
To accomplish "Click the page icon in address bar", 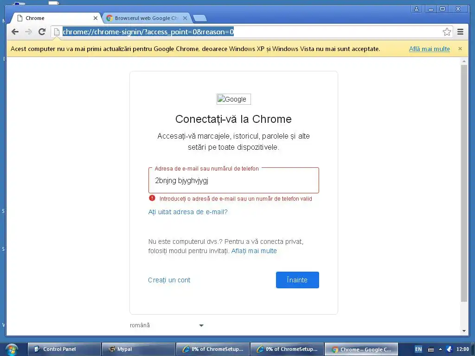I will click(x=57, y=32).
